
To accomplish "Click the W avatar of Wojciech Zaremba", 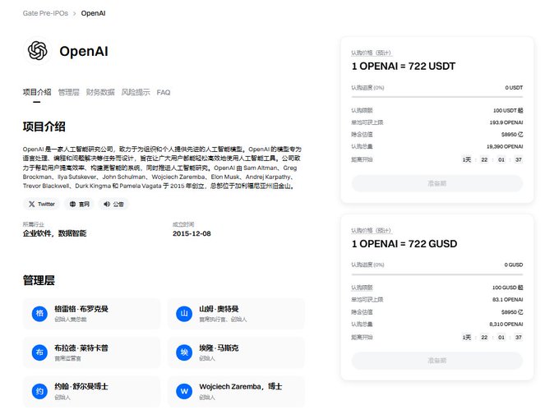I will [184, 391].
